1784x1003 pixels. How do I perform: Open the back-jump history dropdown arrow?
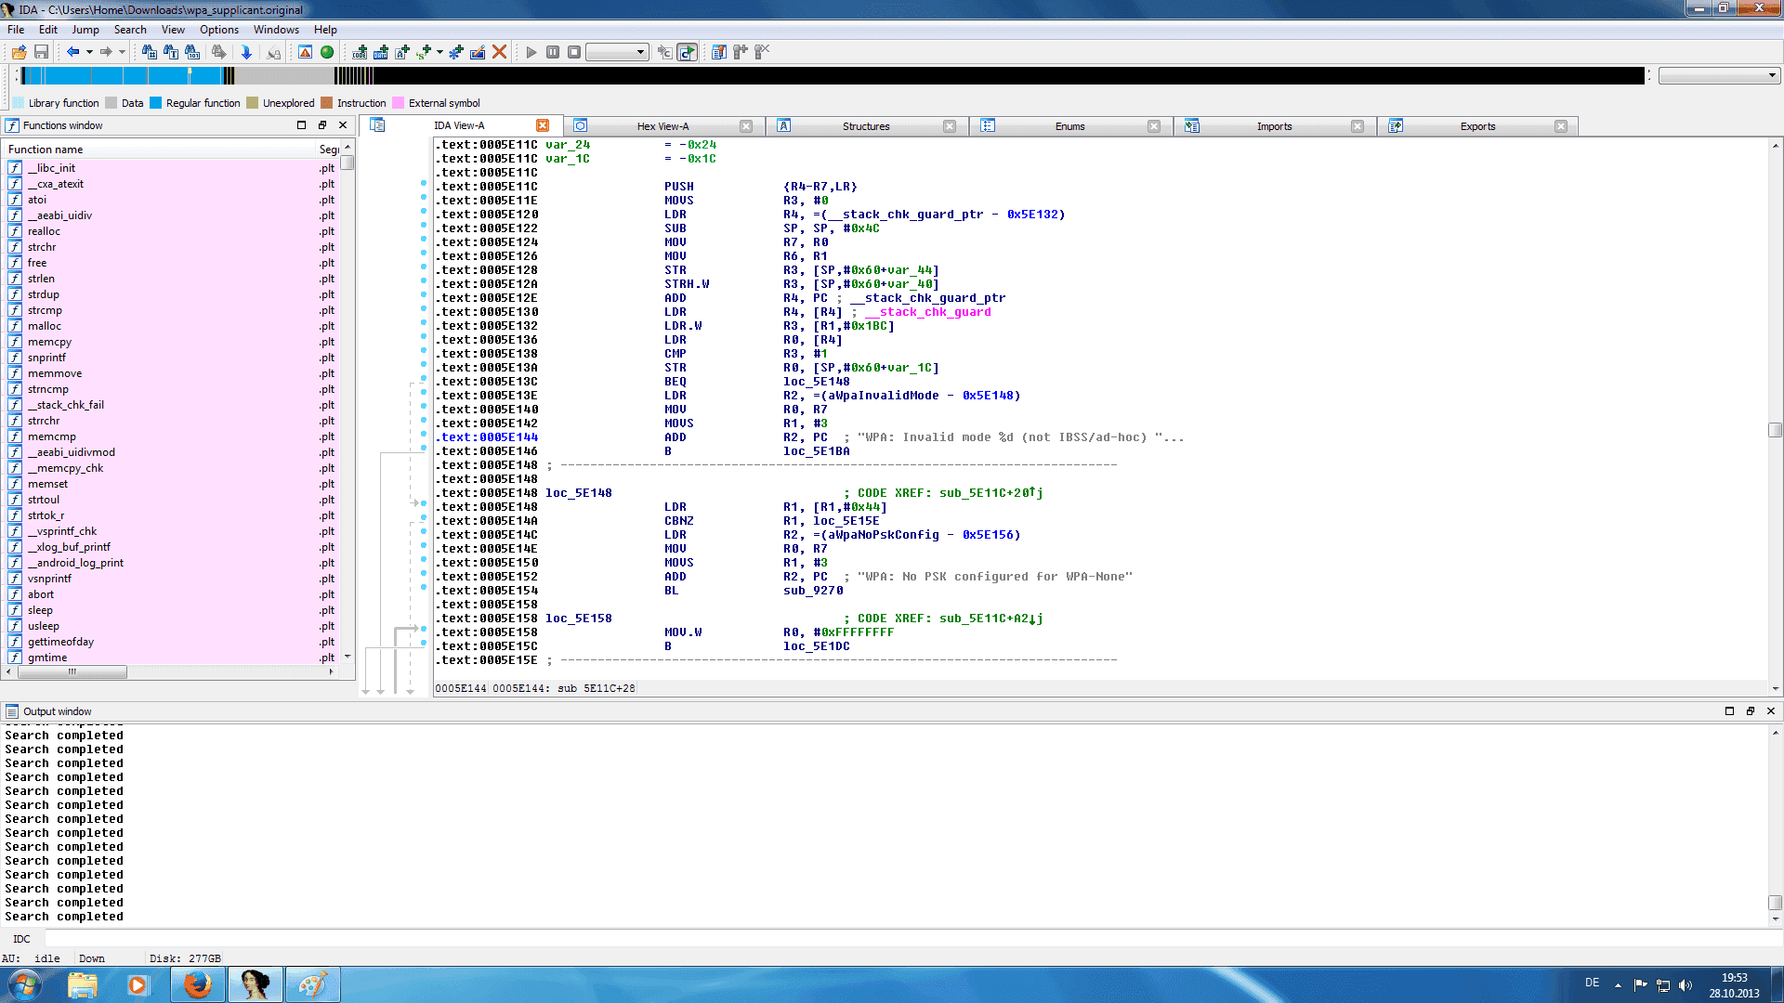coord(89,52)
